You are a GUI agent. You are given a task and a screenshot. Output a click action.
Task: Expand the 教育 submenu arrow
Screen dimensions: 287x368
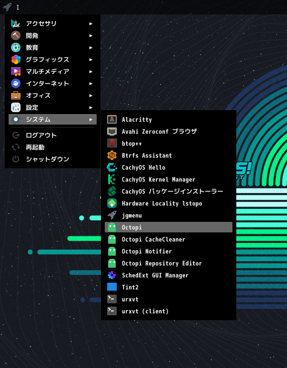[x=91, y=47]
